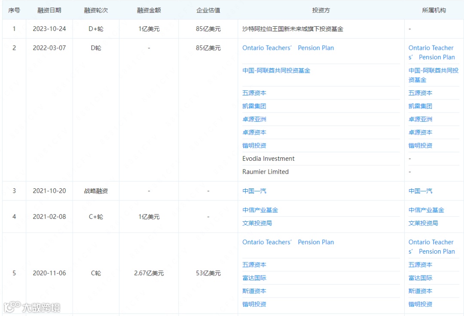The width and height of the screenshot is (464, 316).
Task: Select the 2.67亿美元 funding amount
Action: coord(149,273)
